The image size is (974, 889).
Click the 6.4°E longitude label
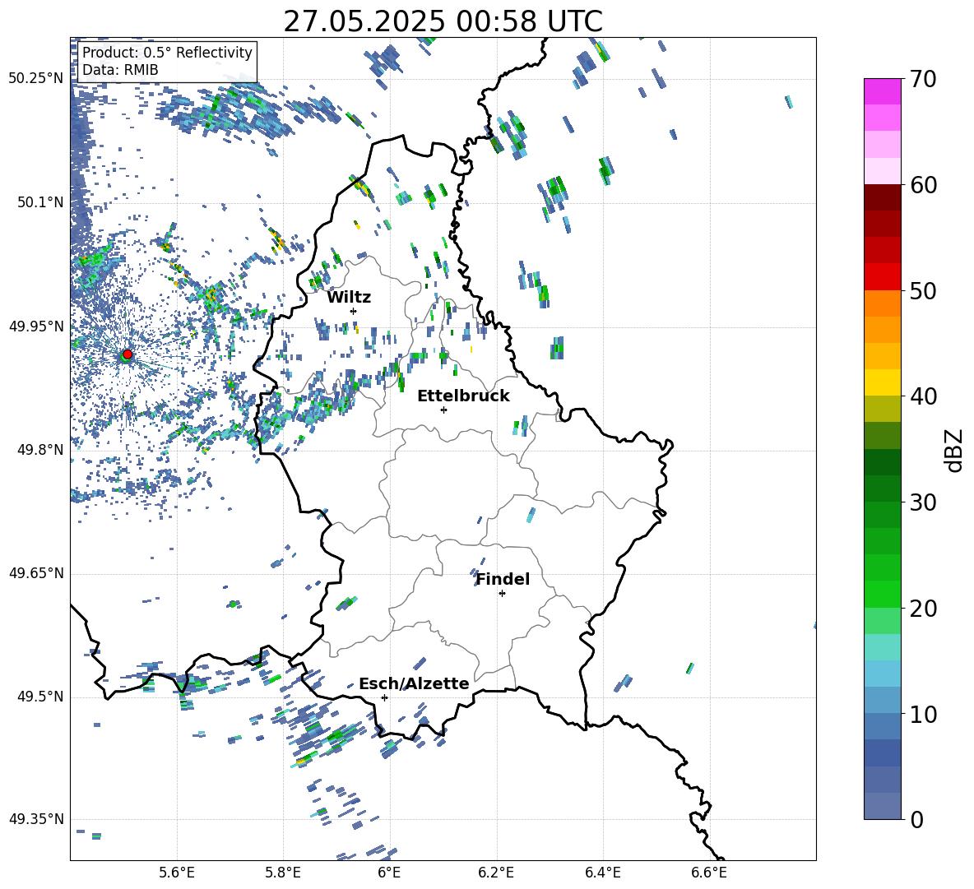click(x=602, y=873)
